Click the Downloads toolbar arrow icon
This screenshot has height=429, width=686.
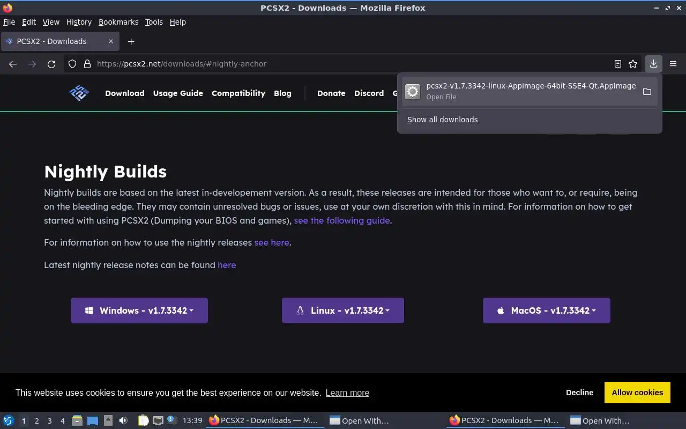click(x=654, y=64)
